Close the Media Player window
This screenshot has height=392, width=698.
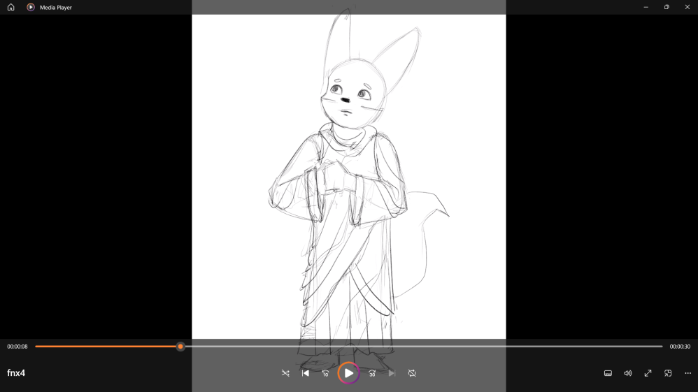tap(688, 7)
